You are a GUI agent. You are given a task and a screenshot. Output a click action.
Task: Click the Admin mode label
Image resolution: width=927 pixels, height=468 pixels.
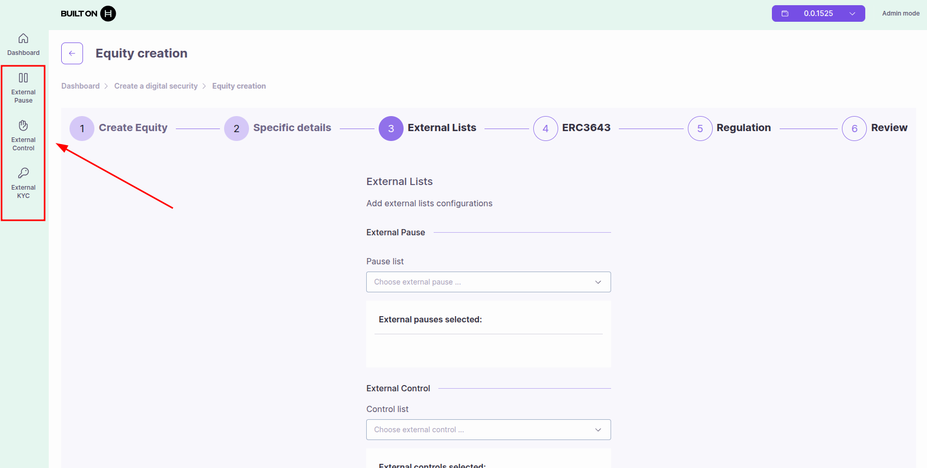click(x=901, y=13)
